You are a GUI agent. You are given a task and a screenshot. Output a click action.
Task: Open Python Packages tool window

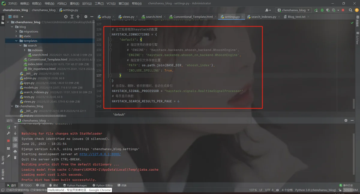click(75, 185)
